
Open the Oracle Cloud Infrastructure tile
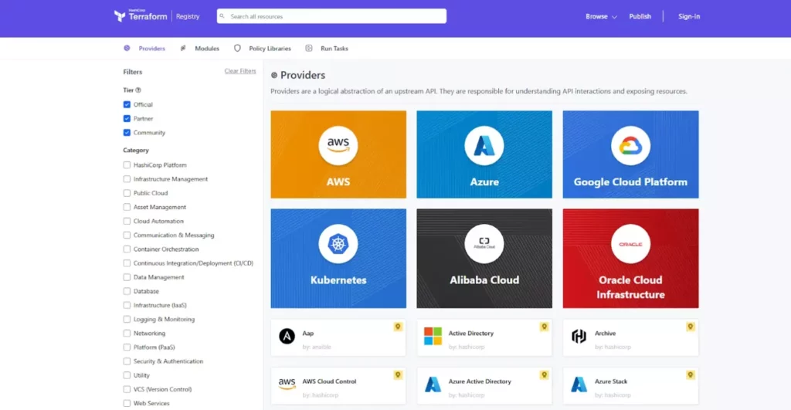click(630, 258)
